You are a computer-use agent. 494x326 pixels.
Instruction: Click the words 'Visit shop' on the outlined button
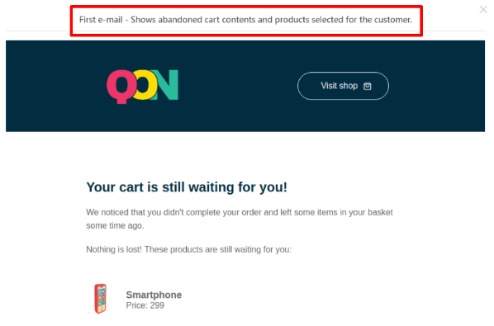[339, 86]
